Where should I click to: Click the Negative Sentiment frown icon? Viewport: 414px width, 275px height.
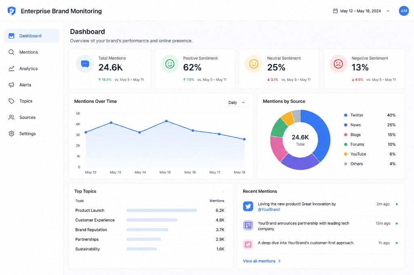[x=338, y=64]
